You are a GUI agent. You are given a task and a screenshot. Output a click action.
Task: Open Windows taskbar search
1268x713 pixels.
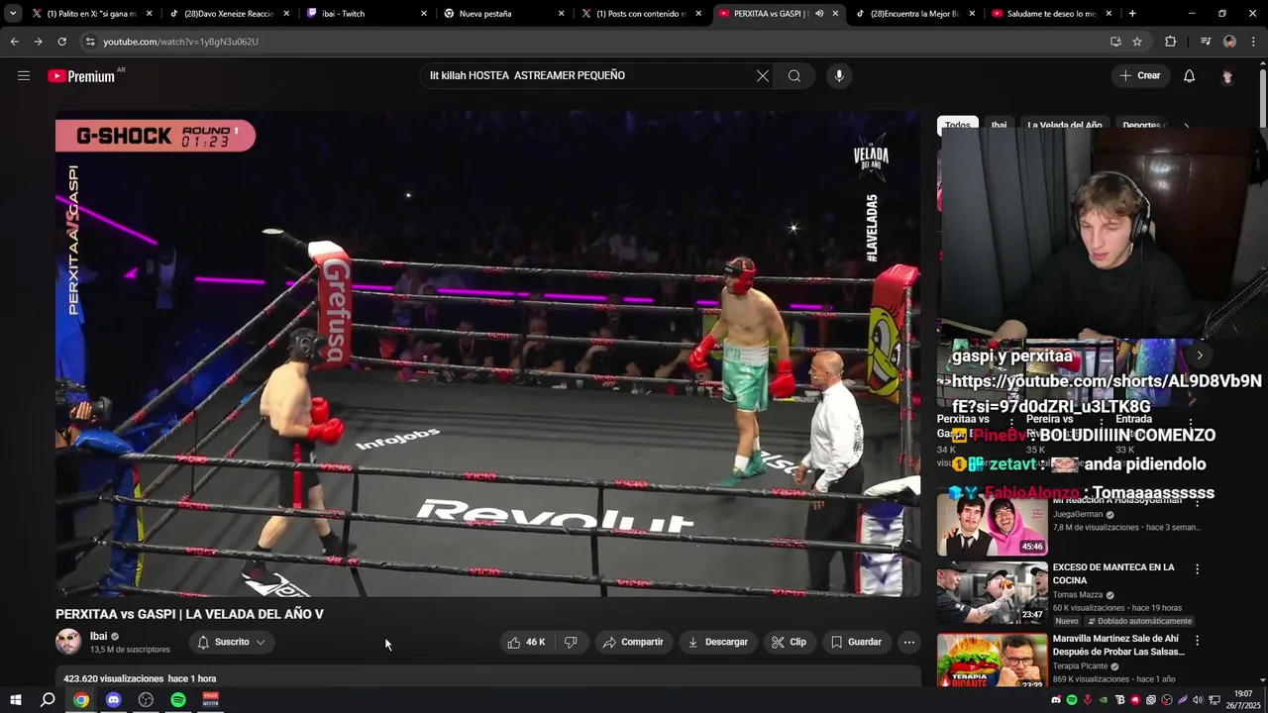click(x=48, y=700)
